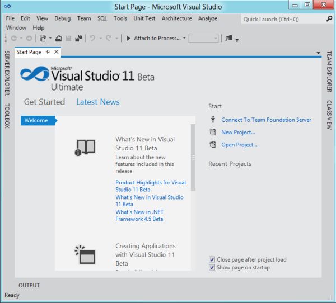Close the Start Page tab

click(57, 52)
